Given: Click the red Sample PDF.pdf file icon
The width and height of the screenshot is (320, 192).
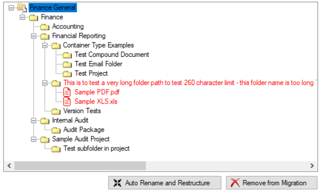Looking at the screenshot, I should click(x=67, y=92).
